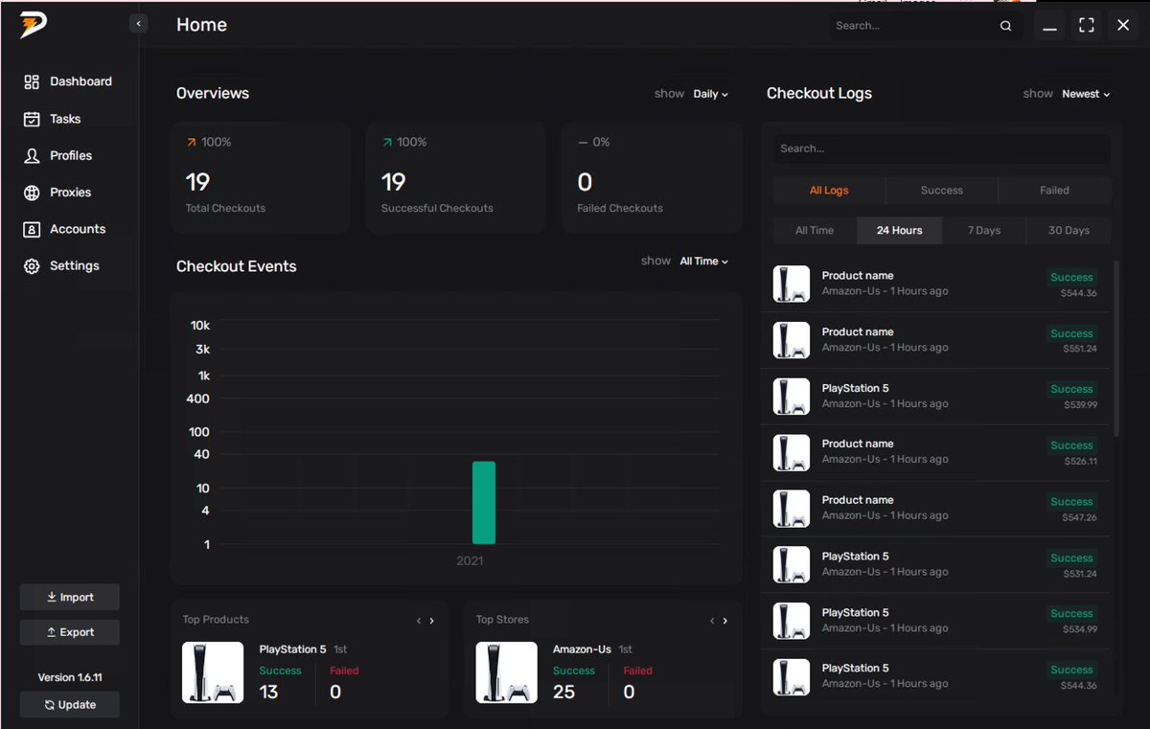Click the Proxies globe icon
1150x729 pixels.
[32, 193]
